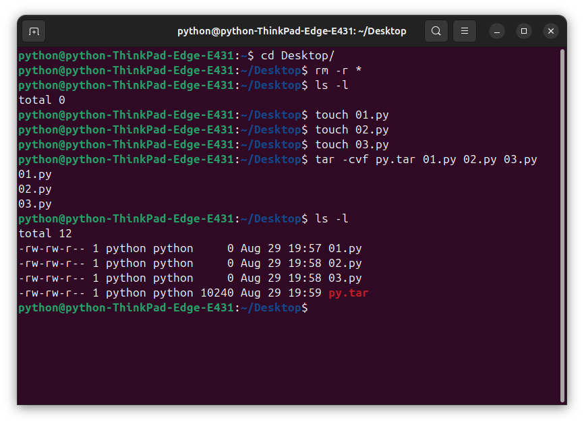The height and width of the screenshot is (424, 584).
Task: Click the 'touch 02.py' command
Action: point(352,130)
